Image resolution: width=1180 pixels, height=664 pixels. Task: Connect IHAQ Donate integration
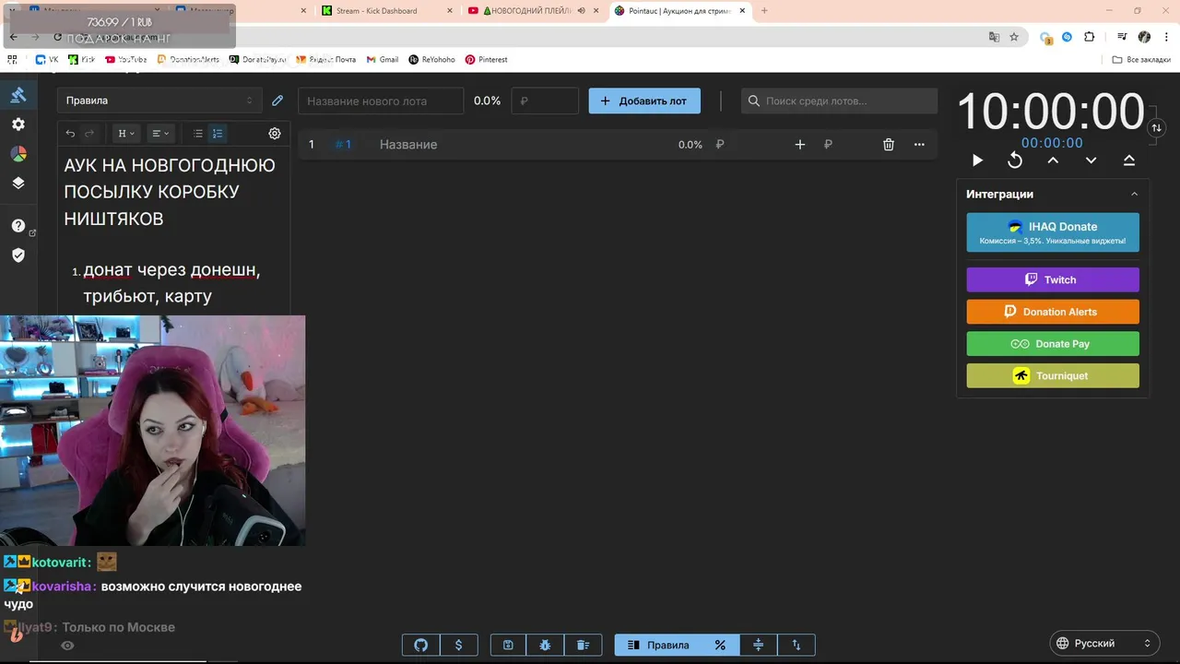(1053, 232)
